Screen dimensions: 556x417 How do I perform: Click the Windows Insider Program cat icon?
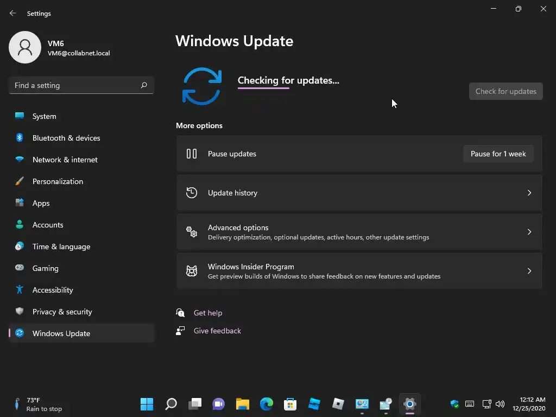pos(192,271)
